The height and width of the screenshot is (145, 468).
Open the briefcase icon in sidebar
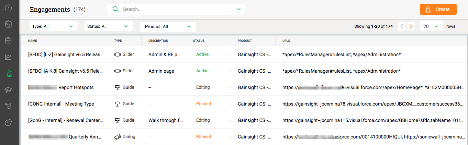click(x=9, y=40)
